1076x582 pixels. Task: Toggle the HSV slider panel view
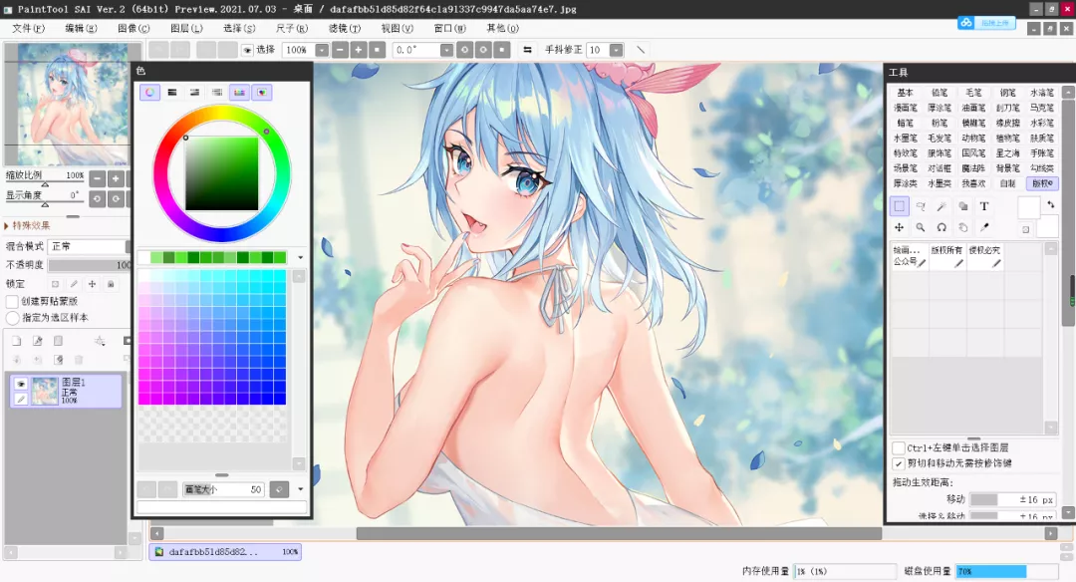tap(195, 92)
